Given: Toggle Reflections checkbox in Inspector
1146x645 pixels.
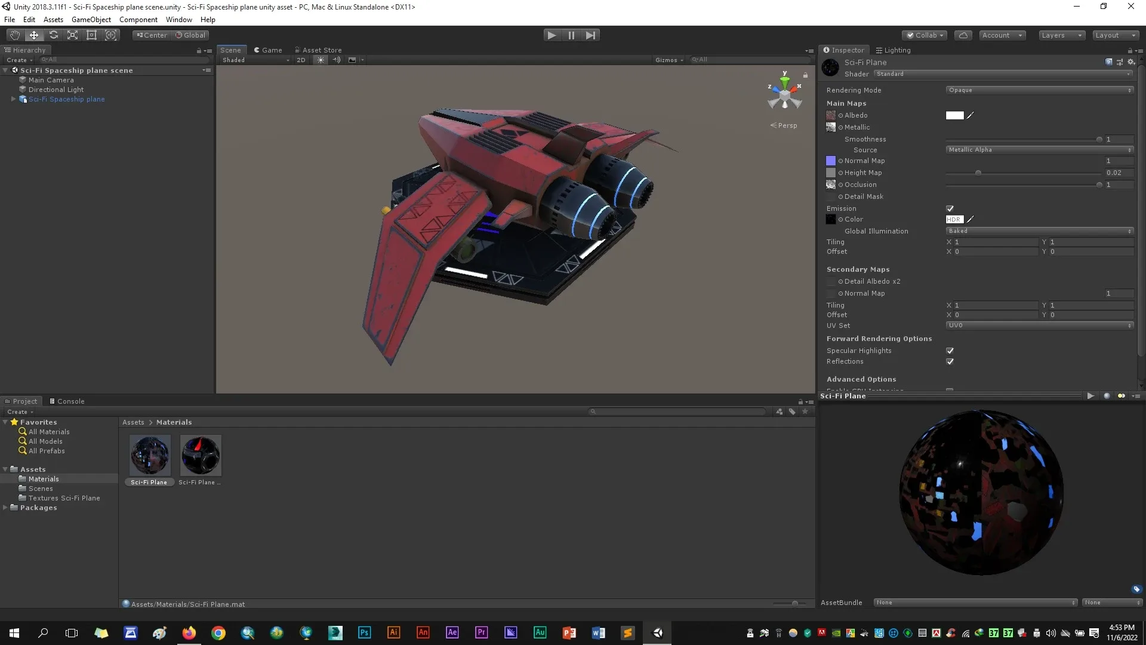Looking at the screenshot, I should 950,361.
